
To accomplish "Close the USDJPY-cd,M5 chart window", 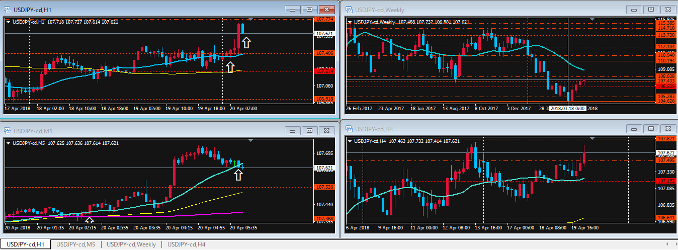I will (x=327, y=130).
